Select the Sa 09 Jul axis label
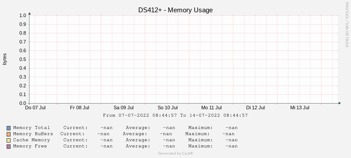The width and height of the screenshot is (351, 158). pyautogui.click(x=124, y=108)
